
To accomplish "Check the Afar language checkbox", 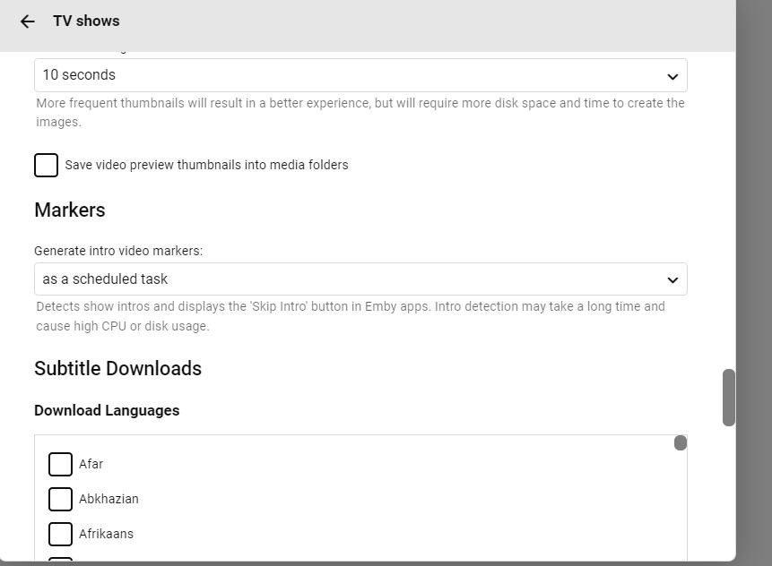I will tap(60, 464).
